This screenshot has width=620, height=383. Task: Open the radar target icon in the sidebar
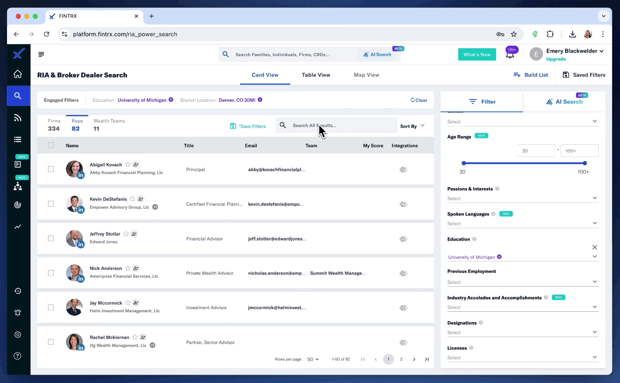point(18,205)
